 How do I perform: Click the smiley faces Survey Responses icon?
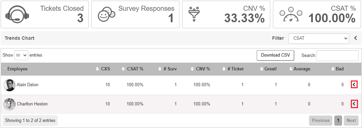[x=106, y=14]
